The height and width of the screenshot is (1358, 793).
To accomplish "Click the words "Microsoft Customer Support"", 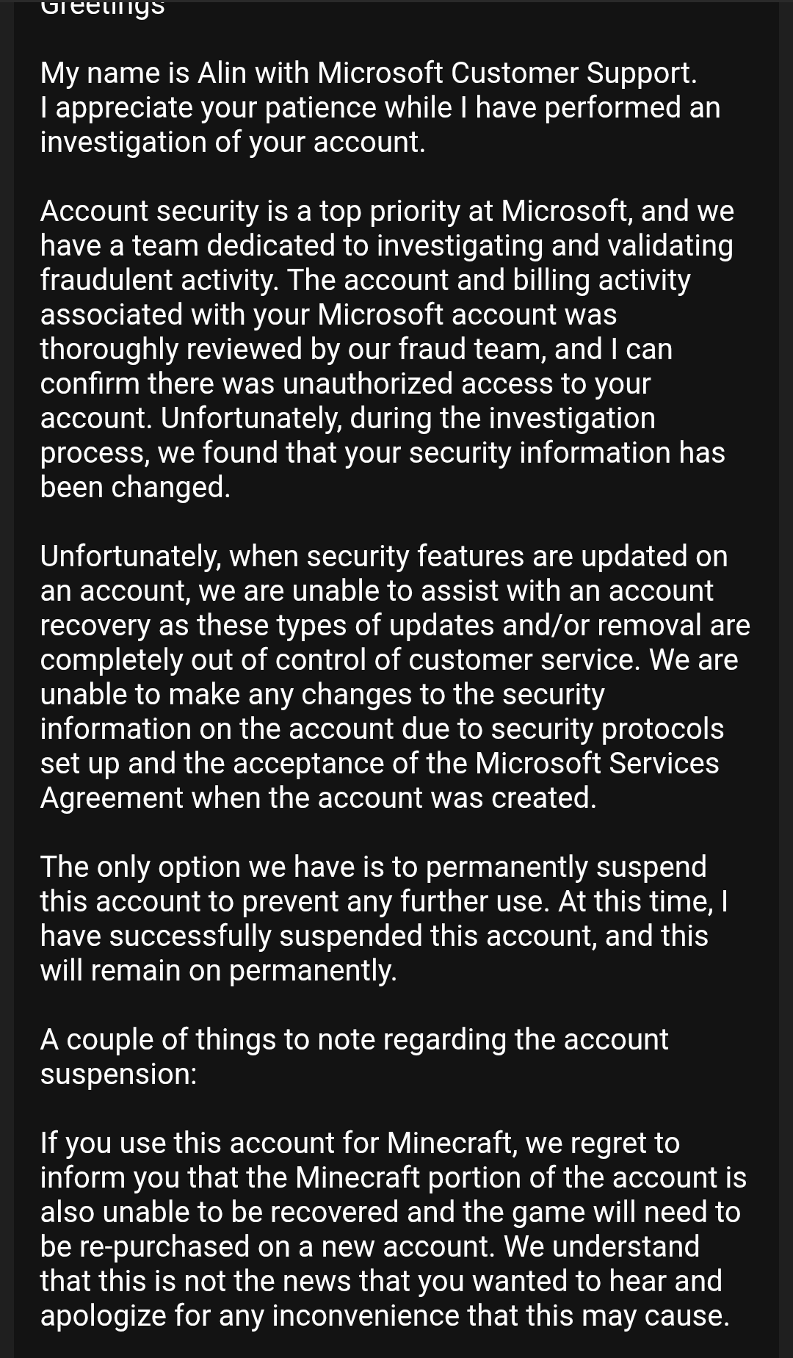I will coord(506,73).
